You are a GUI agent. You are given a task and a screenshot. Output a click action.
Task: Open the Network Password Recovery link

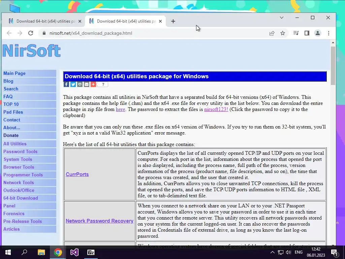(99, 221)
